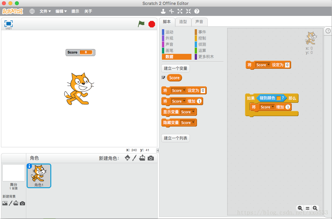The width and height of the screenshot is (332, 219).
Task: Select the block help tool in the top toolbar
Action: tap(197, 11)
